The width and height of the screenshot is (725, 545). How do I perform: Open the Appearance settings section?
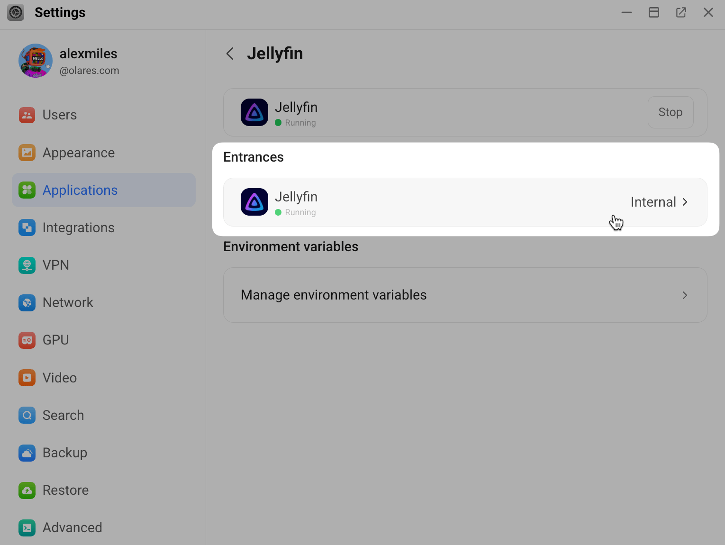click(104, 153)
